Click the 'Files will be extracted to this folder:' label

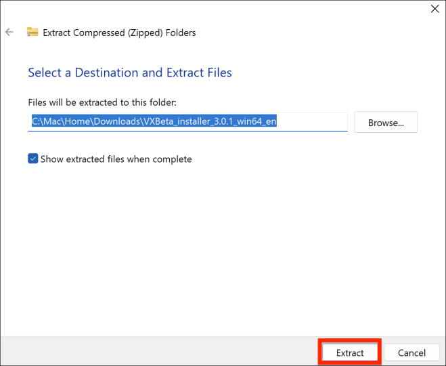pyautogui.click(x=102, y=102)
